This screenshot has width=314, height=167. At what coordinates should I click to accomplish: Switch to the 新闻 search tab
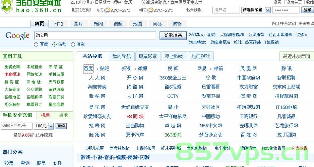98,24
